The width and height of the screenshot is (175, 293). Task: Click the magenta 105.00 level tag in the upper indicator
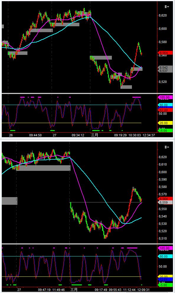point(165,97)
